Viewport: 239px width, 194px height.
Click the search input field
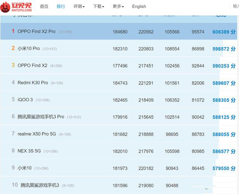236,6
